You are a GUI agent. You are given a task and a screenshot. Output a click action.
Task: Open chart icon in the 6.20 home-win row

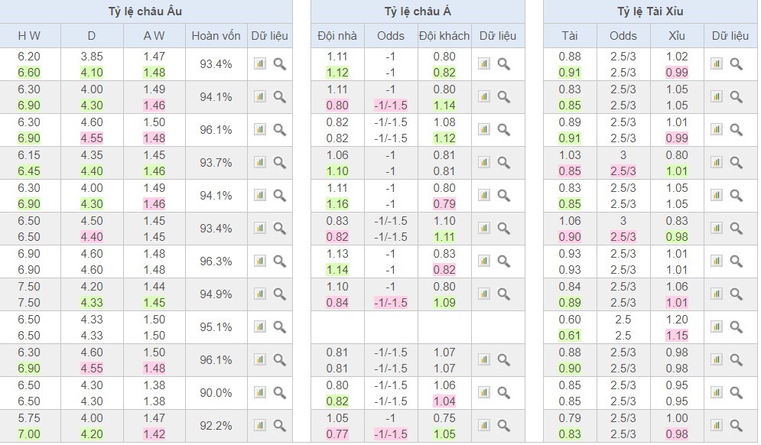coord(260,63)
